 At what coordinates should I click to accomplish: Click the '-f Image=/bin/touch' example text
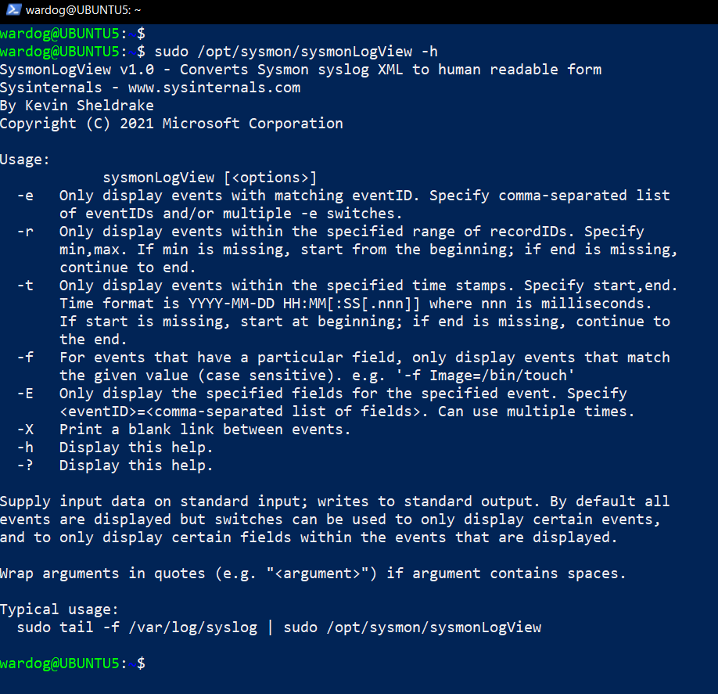tap(485, 376)
